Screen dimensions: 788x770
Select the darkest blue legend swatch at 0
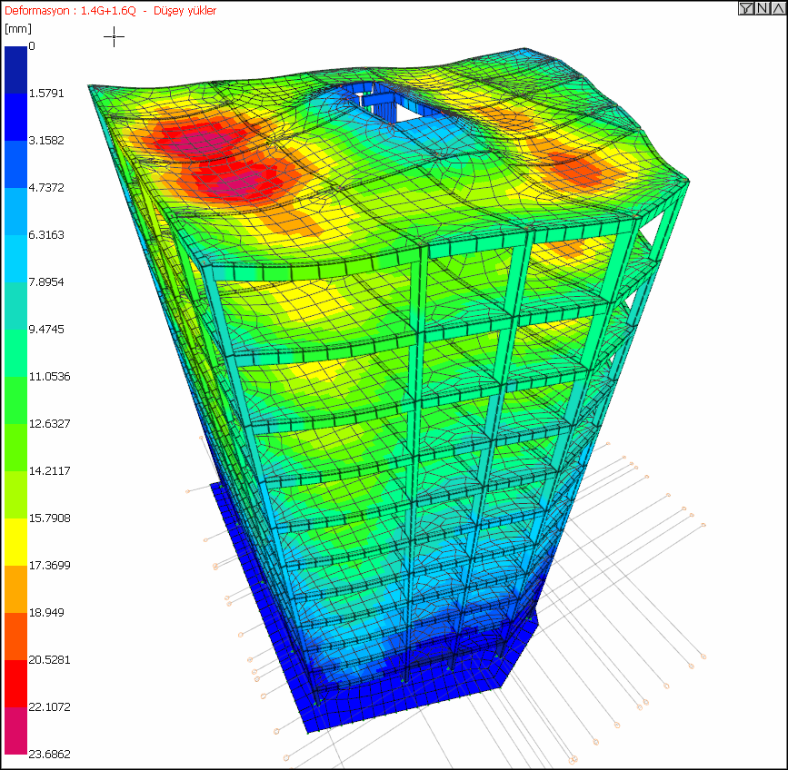(15, 69)
